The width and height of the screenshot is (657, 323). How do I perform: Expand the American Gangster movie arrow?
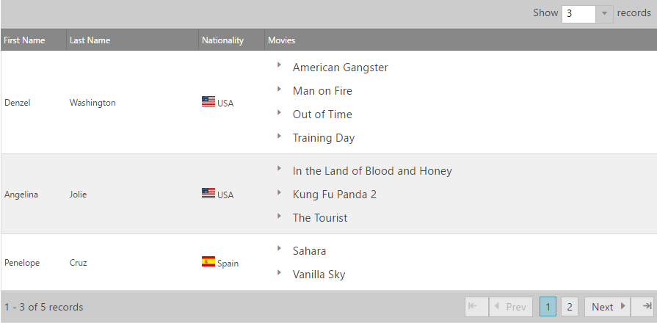tap(280, 65)
